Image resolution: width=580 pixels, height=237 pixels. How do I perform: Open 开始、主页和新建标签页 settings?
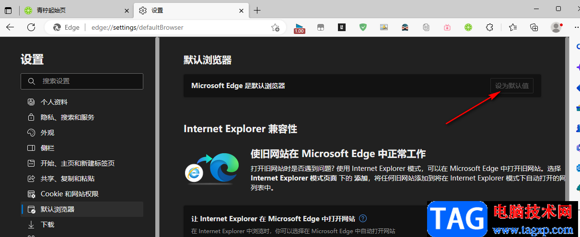82,163
